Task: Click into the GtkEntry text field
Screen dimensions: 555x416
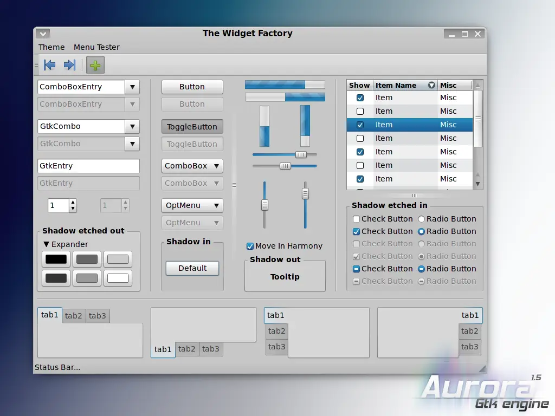Action: 88,166
